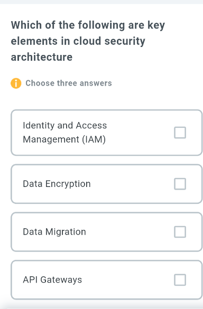Tick the Data Encryption checkbox

180,184
